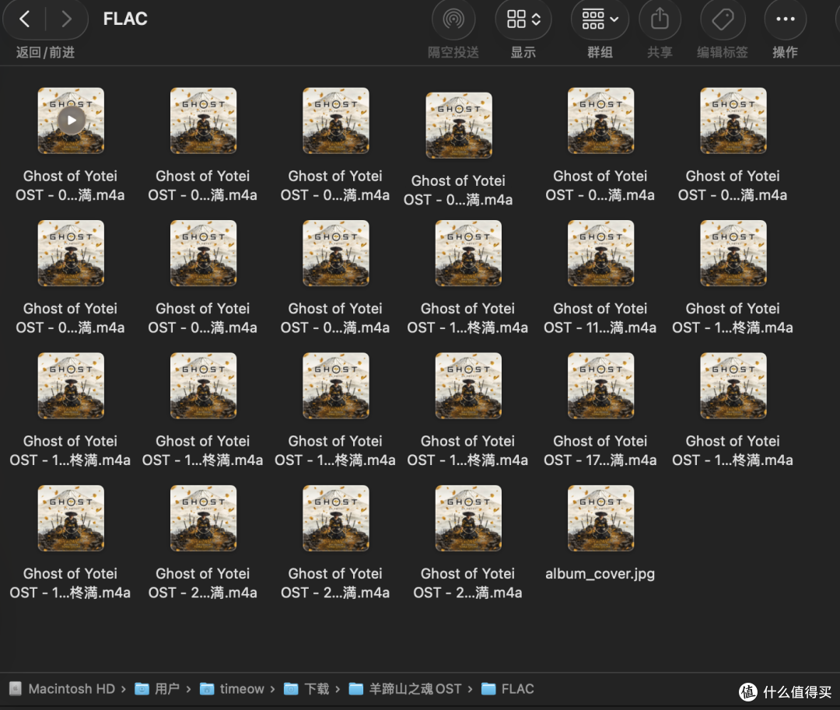840x710 pixels.
Task: Select the album_cover.jpg thumbnail
Action: click(x=600, y=518)
